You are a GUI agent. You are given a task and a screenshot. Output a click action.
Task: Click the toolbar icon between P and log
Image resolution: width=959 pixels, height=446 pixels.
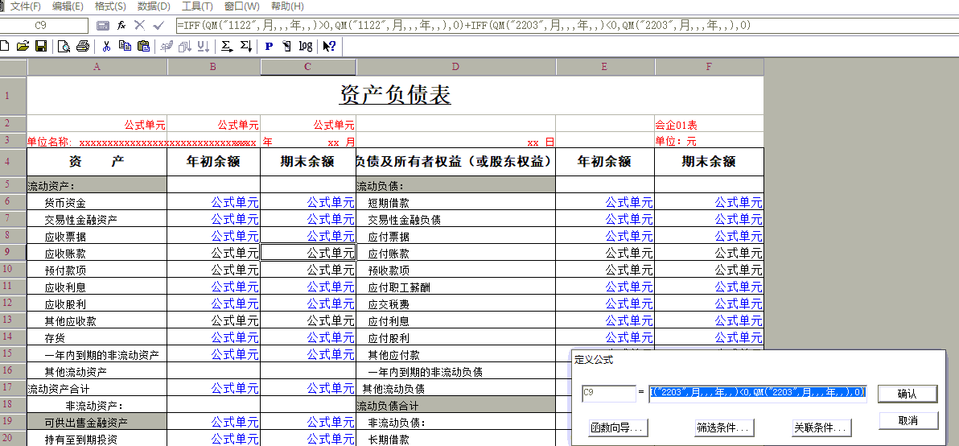pos(286,46)
